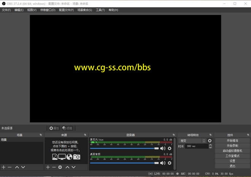251x177 pixels.
Task: Mute the 桌面音频 speaker icon
Action: coord(163,163)
